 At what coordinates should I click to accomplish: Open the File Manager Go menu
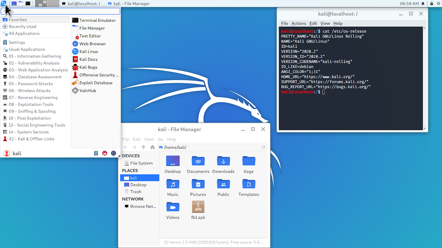(x=161, y=139)
